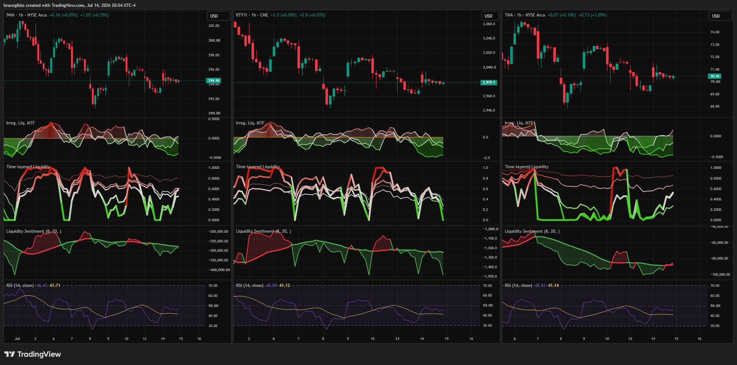737x365 pixels.
Task: Click the 302.00 price axis label
Action: pos(214,26)
